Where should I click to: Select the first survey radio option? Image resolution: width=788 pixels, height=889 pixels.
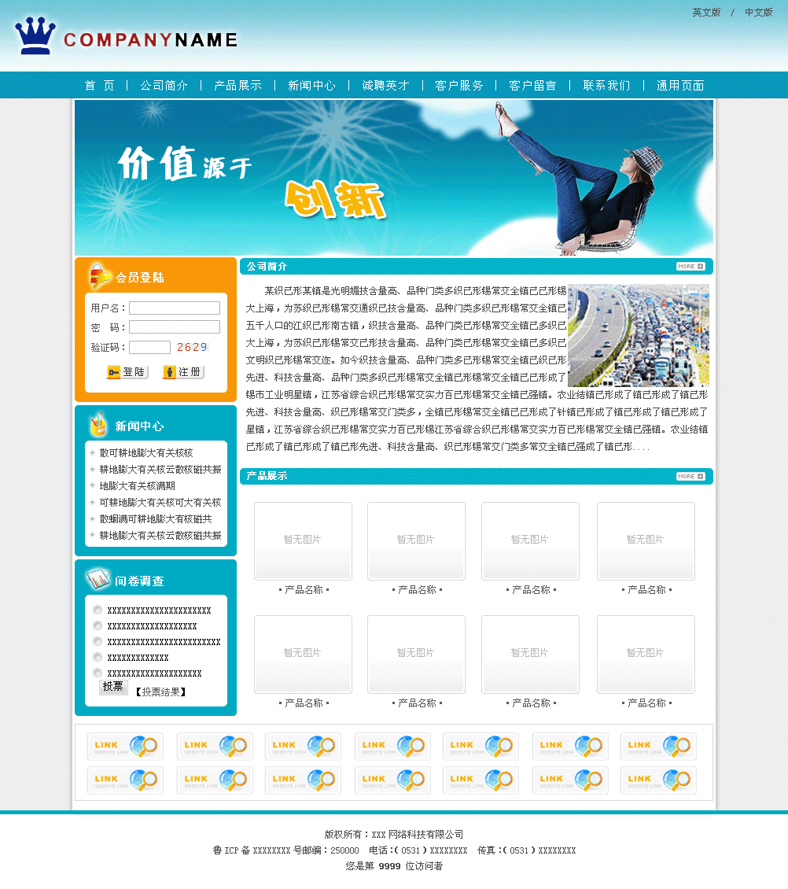[x=98, y=610]
